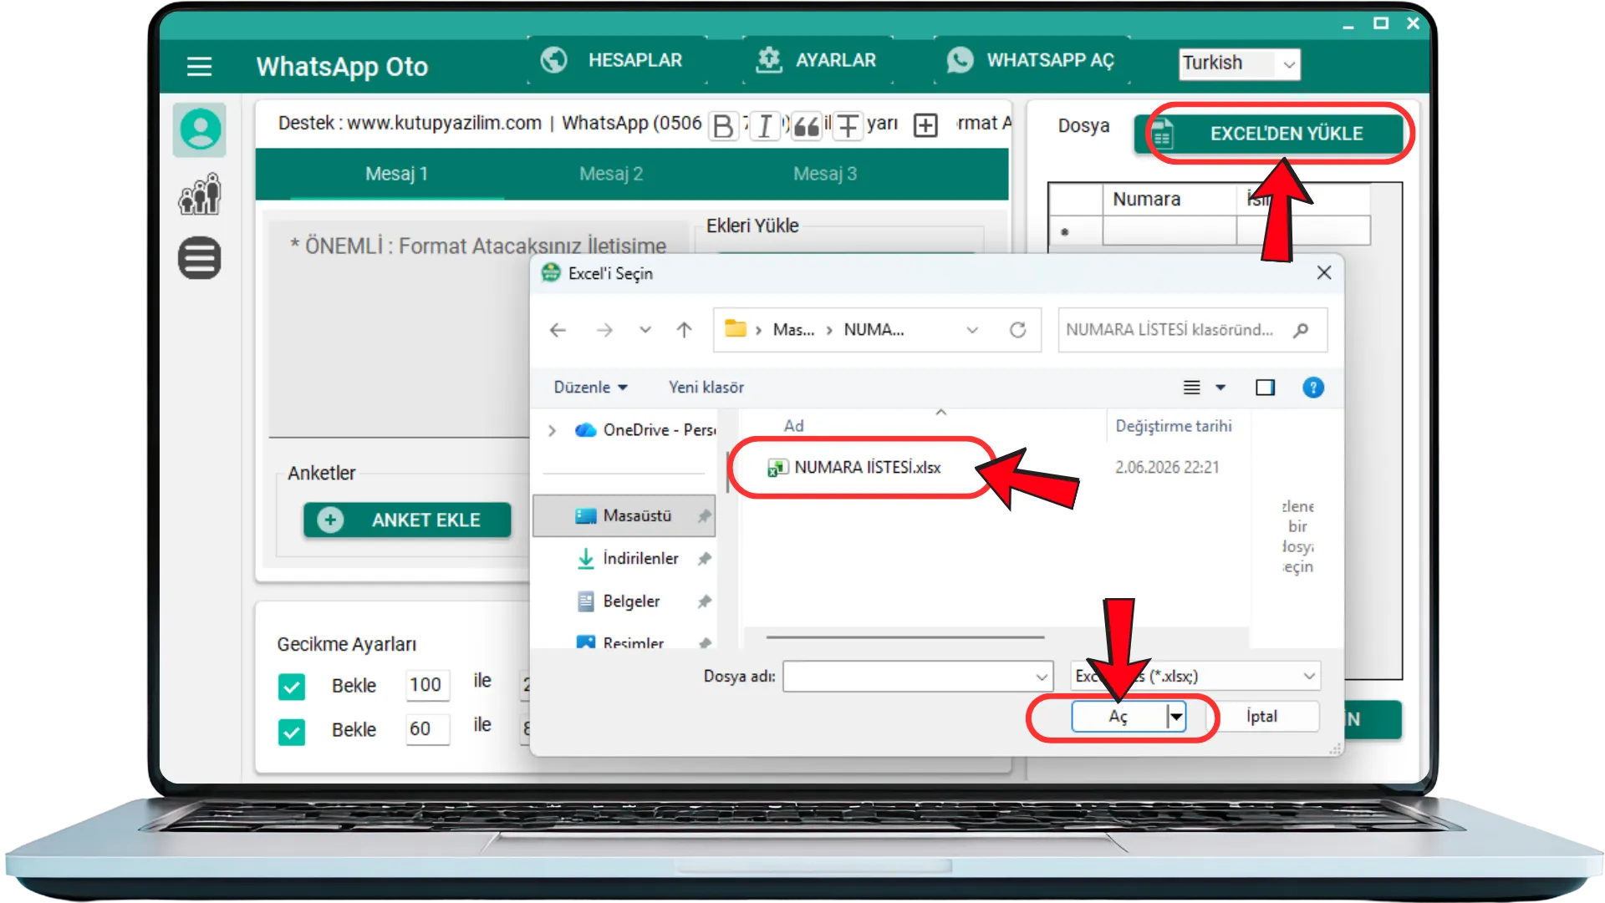Click the italic I formatting icon
The height and width of the screenshot is (903, 1605).
[764, 126]
